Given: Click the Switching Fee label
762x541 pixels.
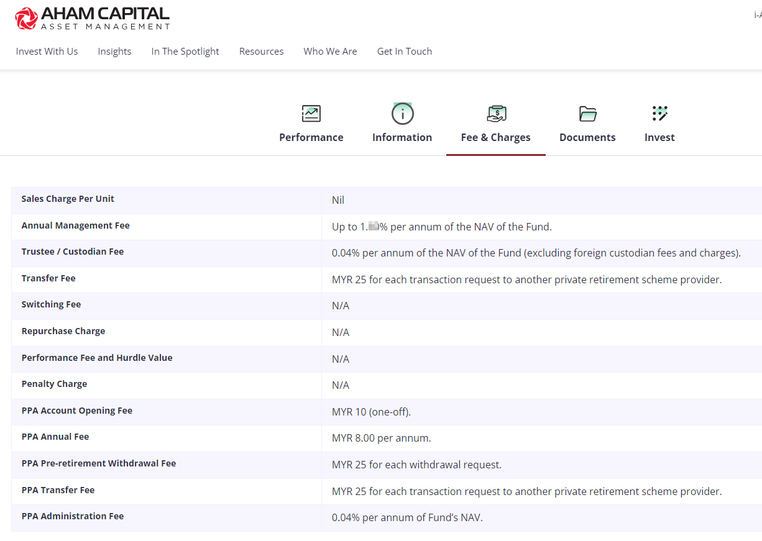Looking at the screenshot, I should point(52,304).
